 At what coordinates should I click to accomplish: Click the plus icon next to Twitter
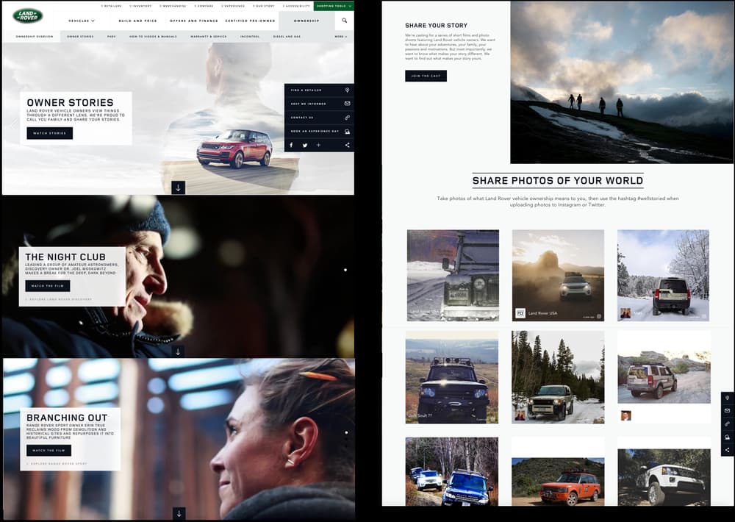click(318, 145)
